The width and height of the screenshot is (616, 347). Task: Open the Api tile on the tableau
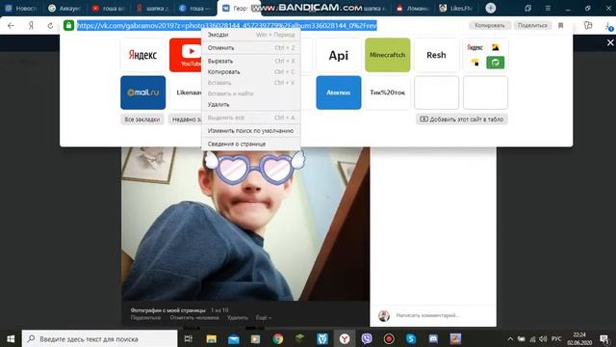click(x=338, y=55)
